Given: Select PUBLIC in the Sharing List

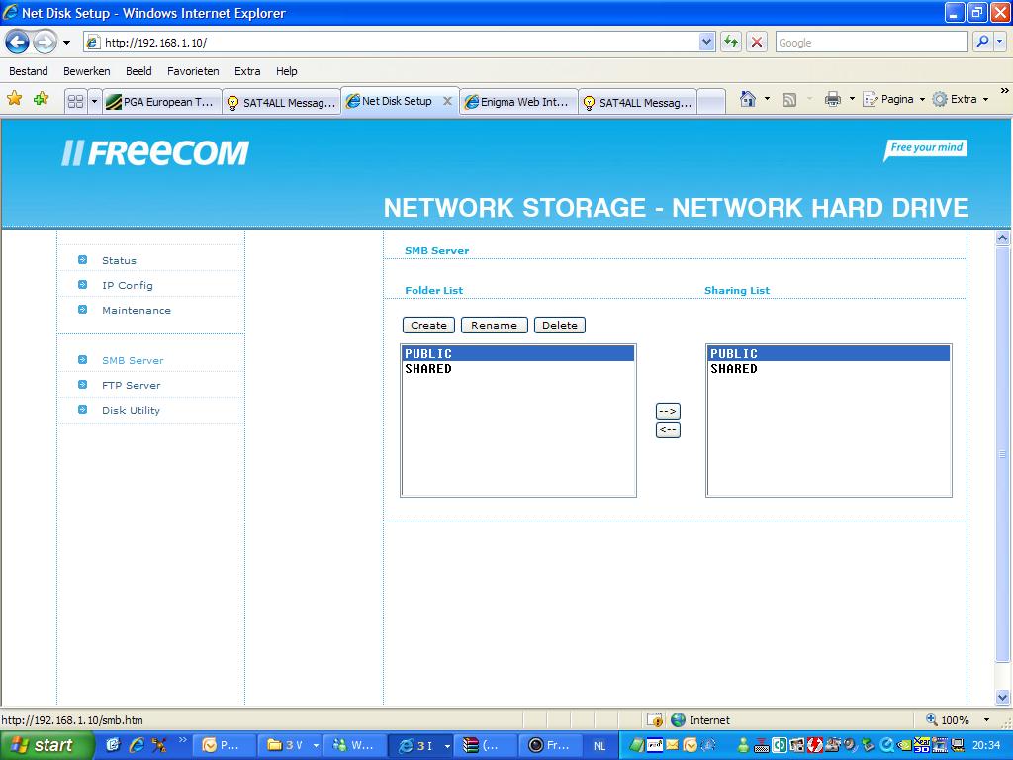Looking at the screenshot, I should 829,353.
